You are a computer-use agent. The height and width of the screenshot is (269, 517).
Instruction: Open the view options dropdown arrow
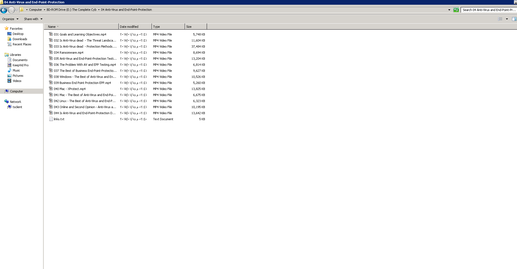(507, 19)
